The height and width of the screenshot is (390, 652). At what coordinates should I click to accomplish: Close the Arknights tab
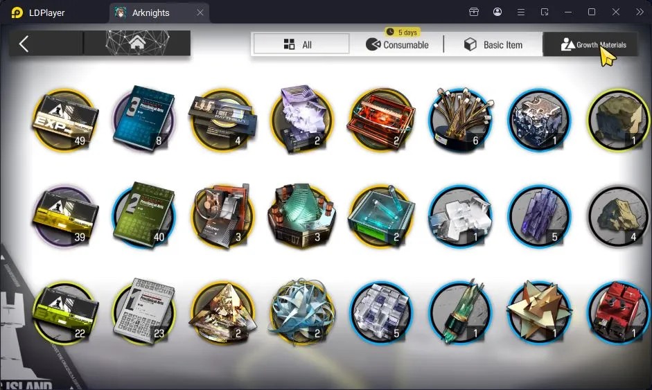point(200,12)
